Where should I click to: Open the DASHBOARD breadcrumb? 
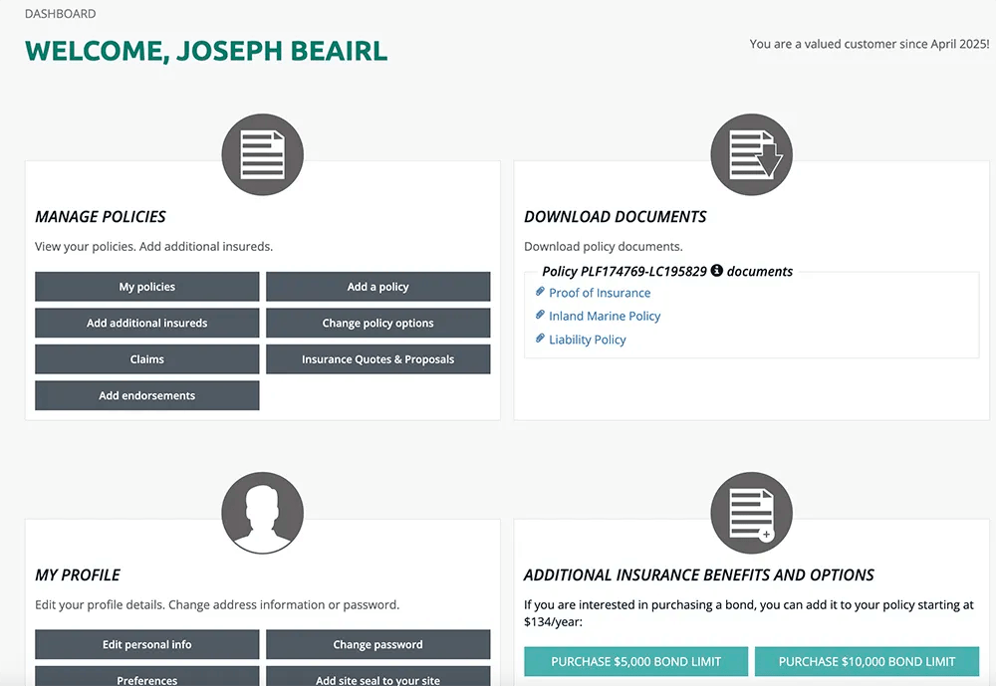click(x=60, y=13)
